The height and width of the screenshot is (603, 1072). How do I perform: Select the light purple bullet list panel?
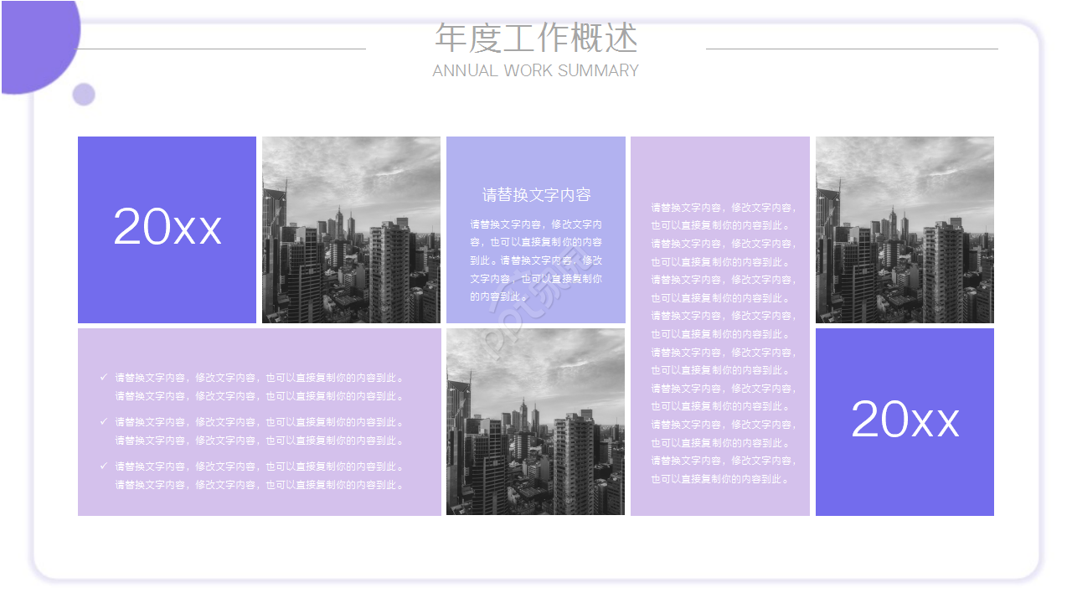tap(256, 421)
